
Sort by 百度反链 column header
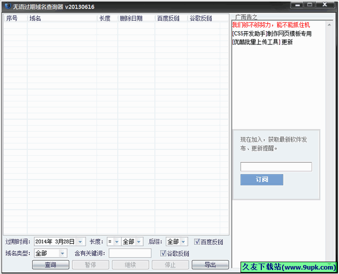coord(171,18)
